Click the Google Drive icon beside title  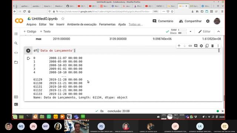[29, 19]
